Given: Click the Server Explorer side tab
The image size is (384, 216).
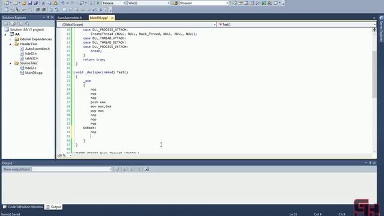Looking at the screenshot, I should click(x=381, y=29).
